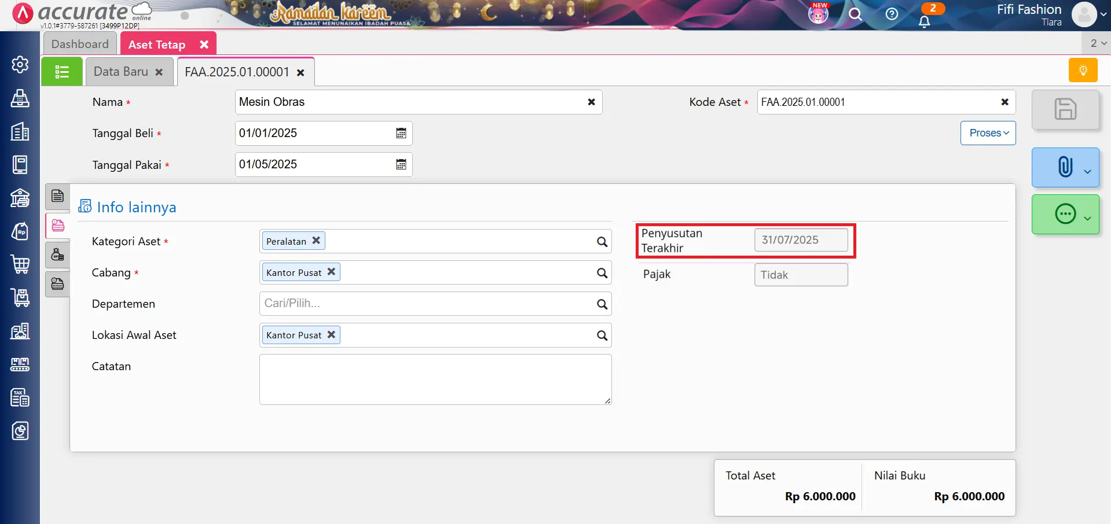Click the Departemen search field
This screenshot has width=1111, height=524.
pyautogui.click(x=426, y=304)
